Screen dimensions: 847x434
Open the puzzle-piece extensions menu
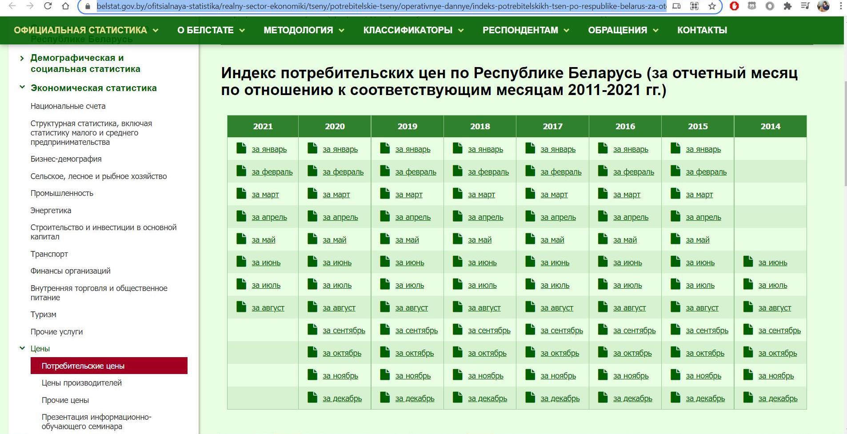[787, 6]
